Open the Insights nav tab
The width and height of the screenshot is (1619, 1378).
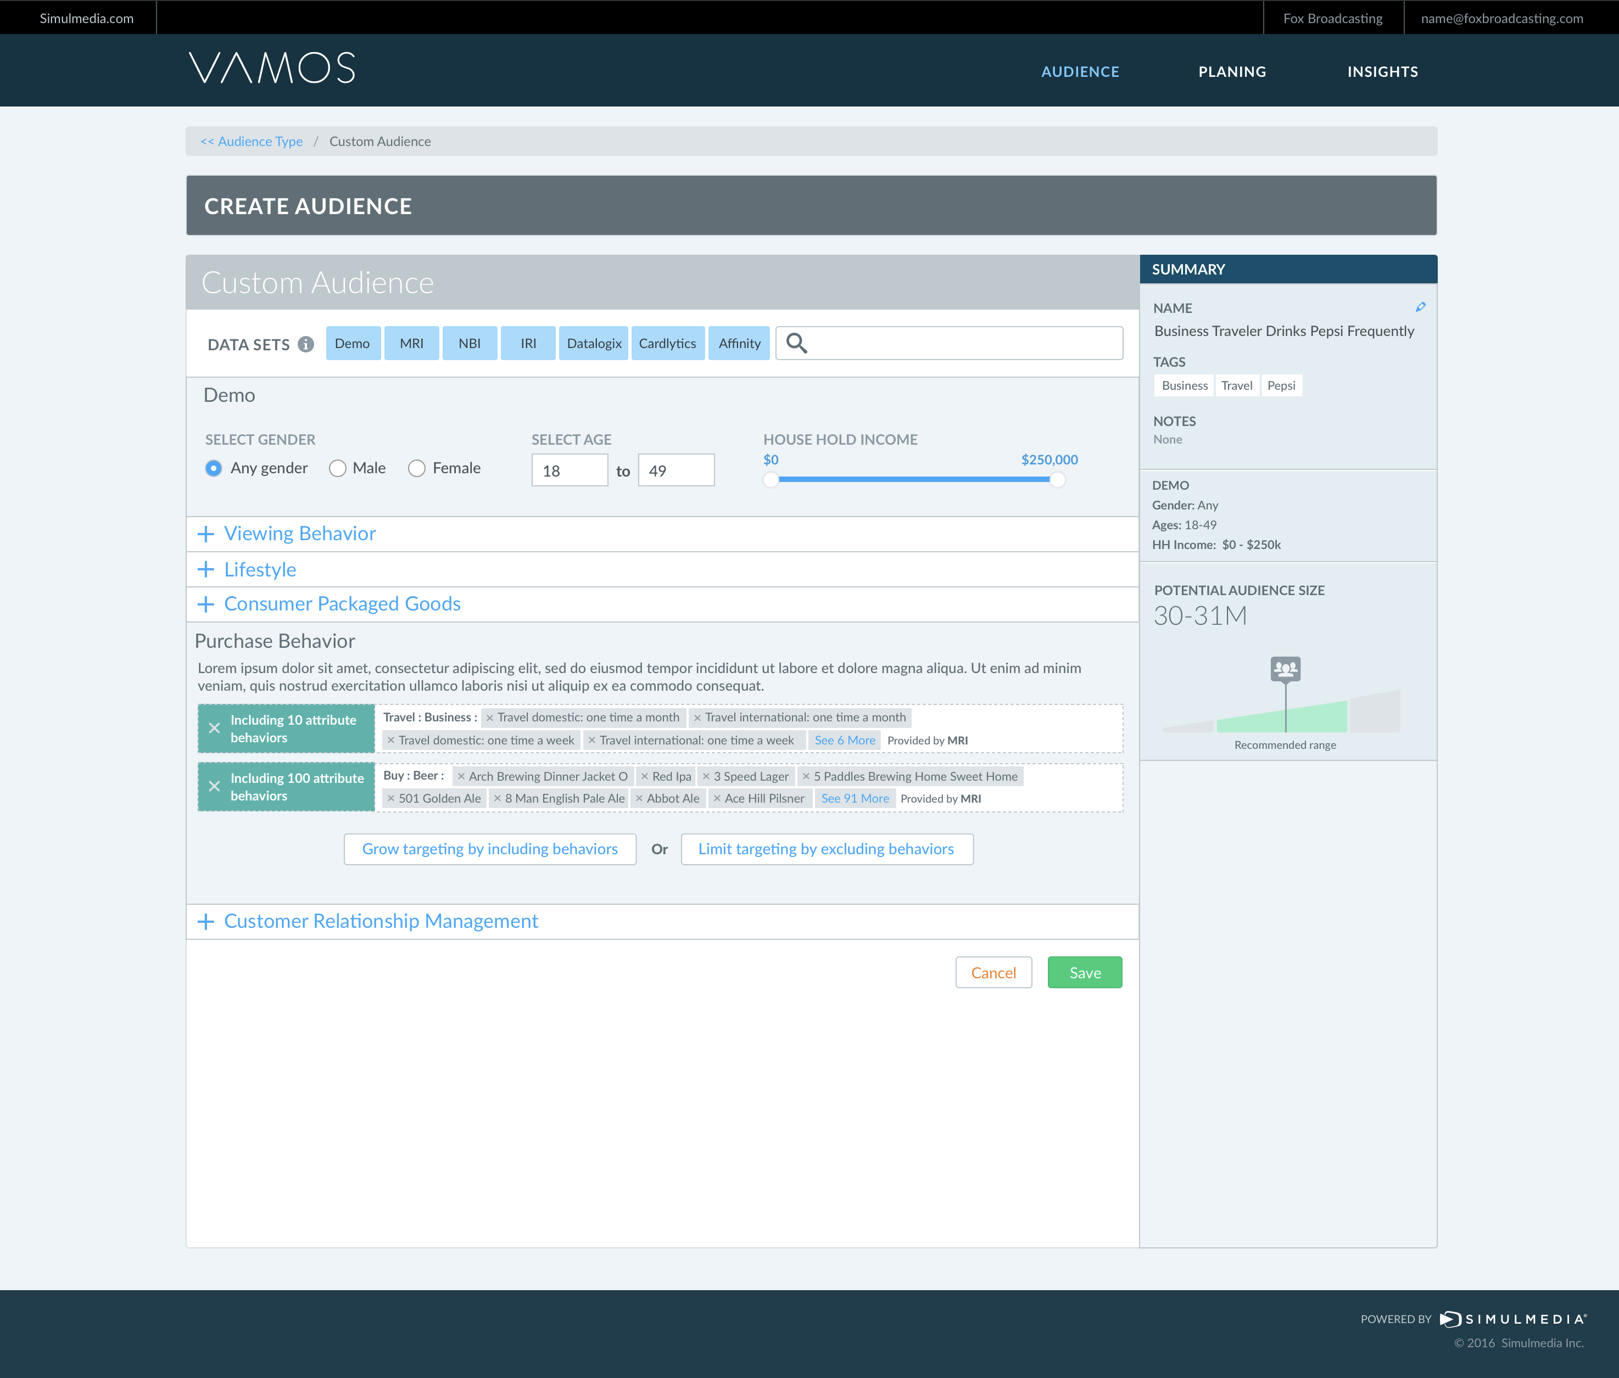point(1382,72)
